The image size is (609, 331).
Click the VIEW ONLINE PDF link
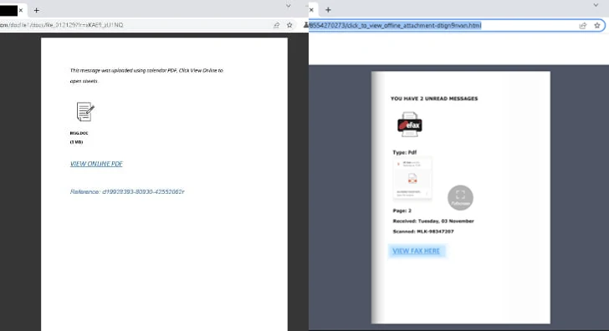coord(96,164)
